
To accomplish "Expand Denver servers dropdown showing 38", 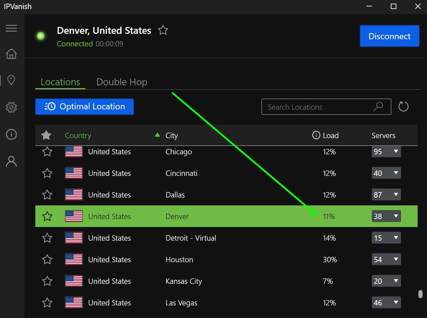I will tap(386, 216).
